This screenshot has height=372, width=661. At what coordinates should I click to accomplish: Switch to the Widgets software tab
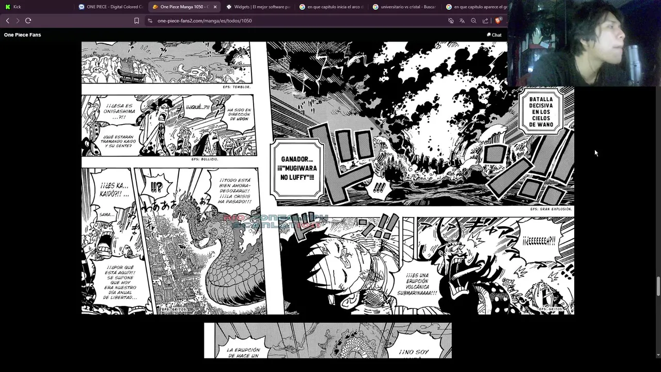point(259,7)
